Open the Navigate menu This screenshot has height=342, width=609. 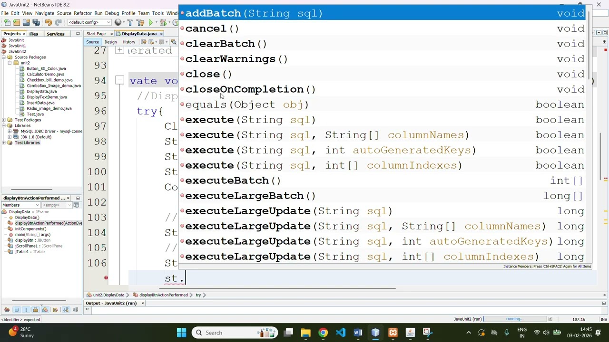point(44,13)
